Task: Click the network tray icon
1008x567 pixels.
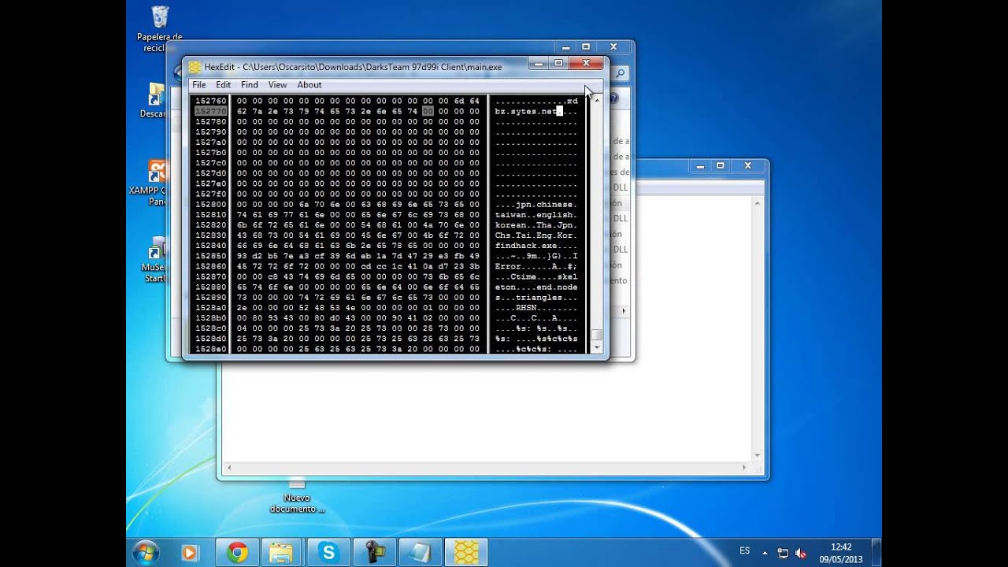Action: click(x=784, y=553)
